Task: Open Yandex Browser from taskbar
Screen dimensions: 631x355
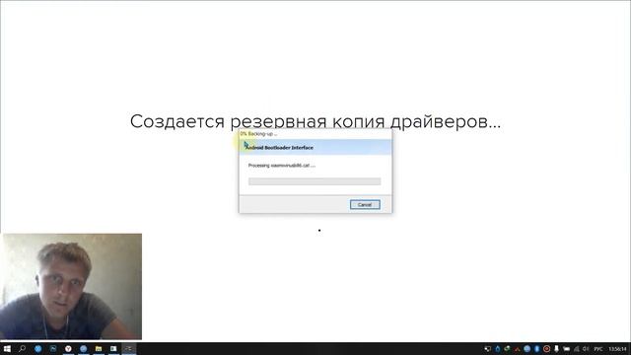Action: pyautogui.click(x=68, y=348)
